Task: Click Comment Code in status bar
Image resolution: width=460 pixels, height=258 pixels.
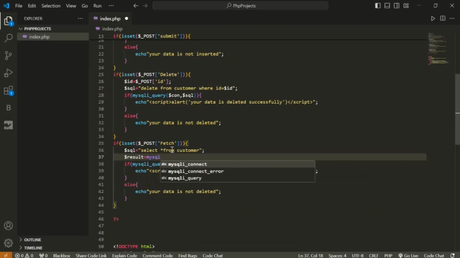Action: pos(157,255)
